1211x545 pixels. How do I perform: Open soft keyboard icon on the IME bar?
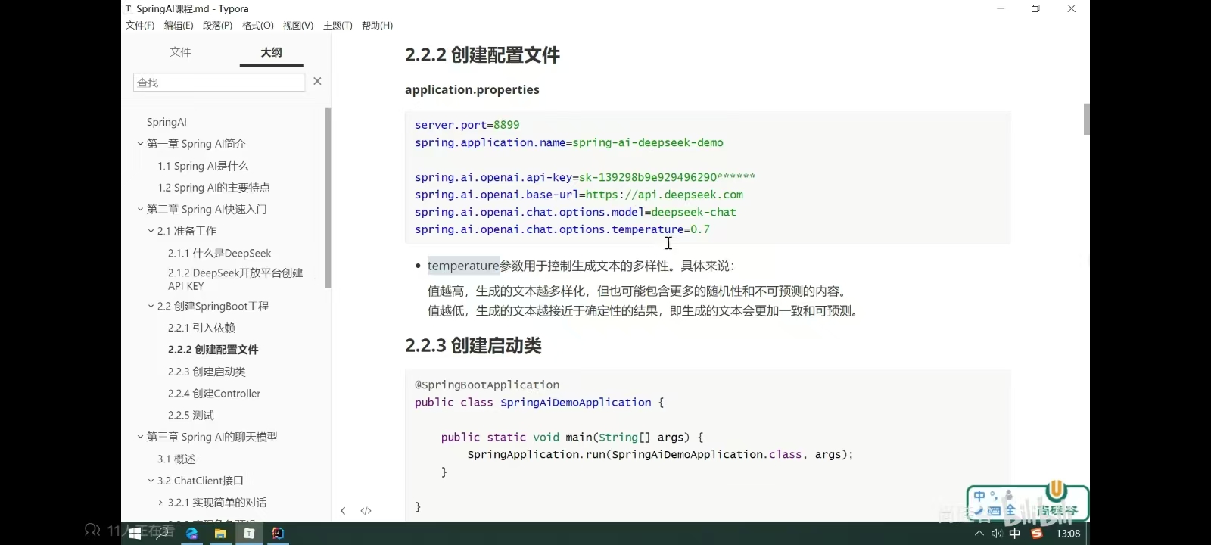[994, 511]
